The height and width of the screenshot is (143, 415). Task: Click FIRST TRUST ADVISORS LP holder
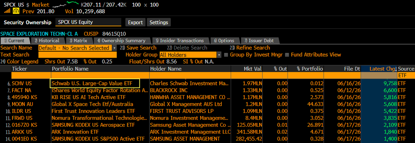click(182, 111)
